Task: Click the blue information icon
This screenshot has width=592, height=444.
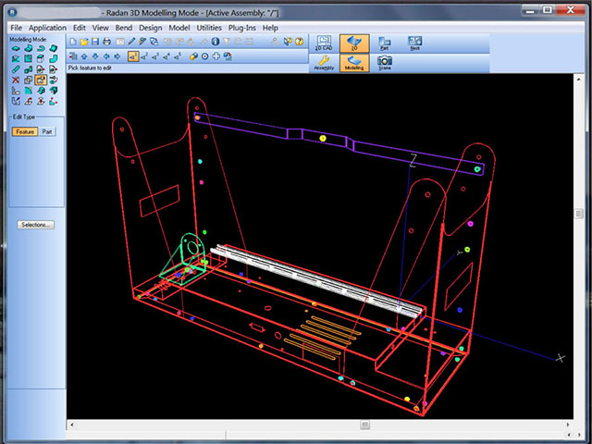Action: tap(216, 42)
